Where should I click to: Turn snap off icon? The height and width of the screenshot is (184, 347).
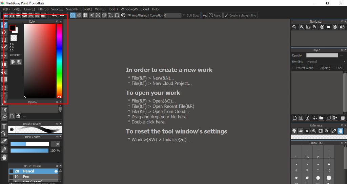coord(73,15)
